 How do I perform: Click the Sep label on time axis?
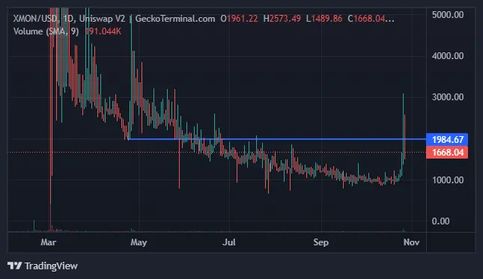pos(321,242)
